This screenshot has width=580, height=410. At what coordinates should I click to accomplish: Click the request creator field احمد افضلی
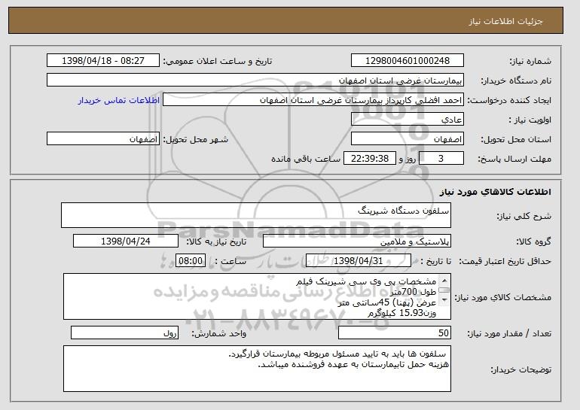[x=313, y=100]
